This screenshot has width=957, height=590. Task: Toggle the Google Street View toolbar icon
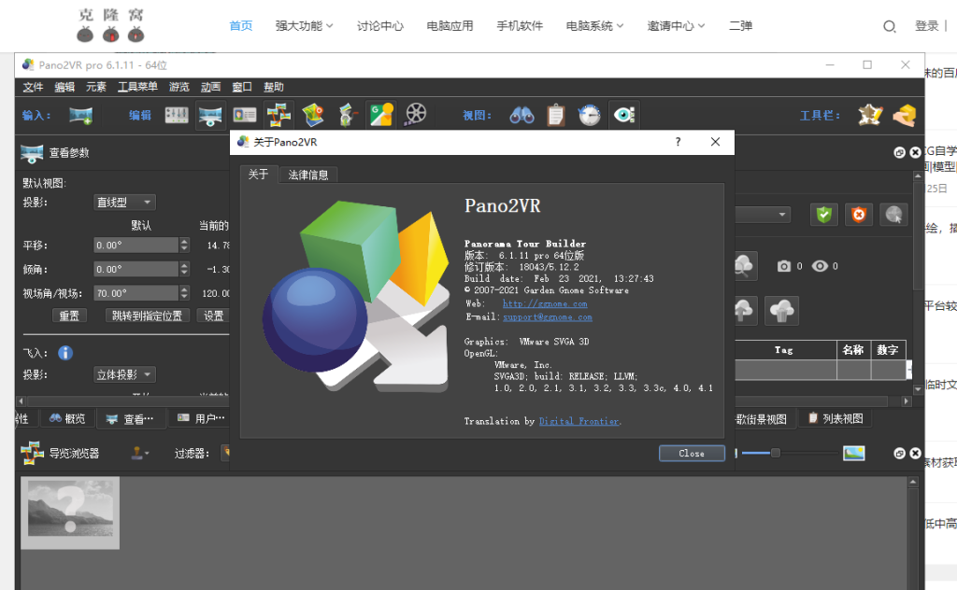381,115
